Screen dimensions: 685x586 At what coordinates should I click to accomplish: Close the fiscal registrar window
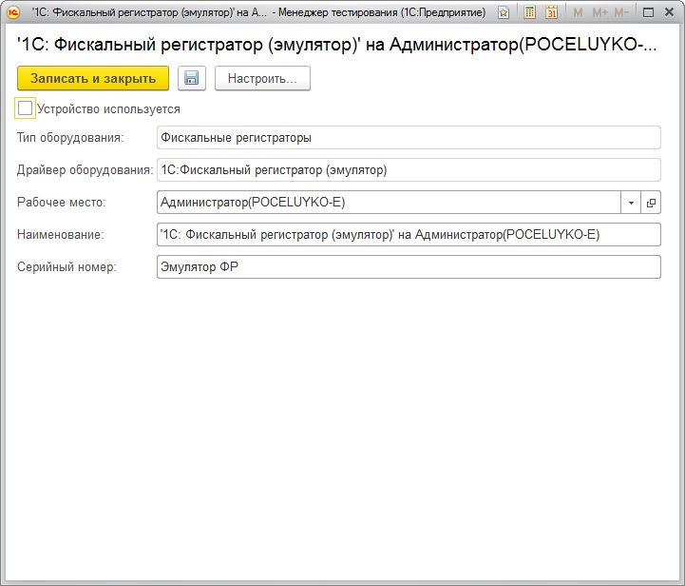(668, 13)
